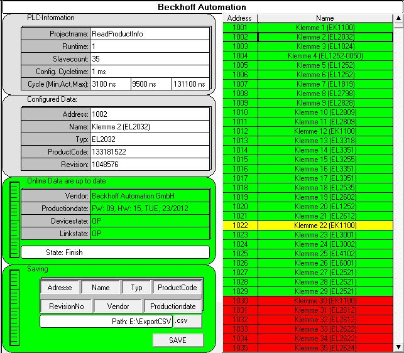404x353 pixels.
Task: Select row Klemme 17 (EL3351)
Action: 308,178
